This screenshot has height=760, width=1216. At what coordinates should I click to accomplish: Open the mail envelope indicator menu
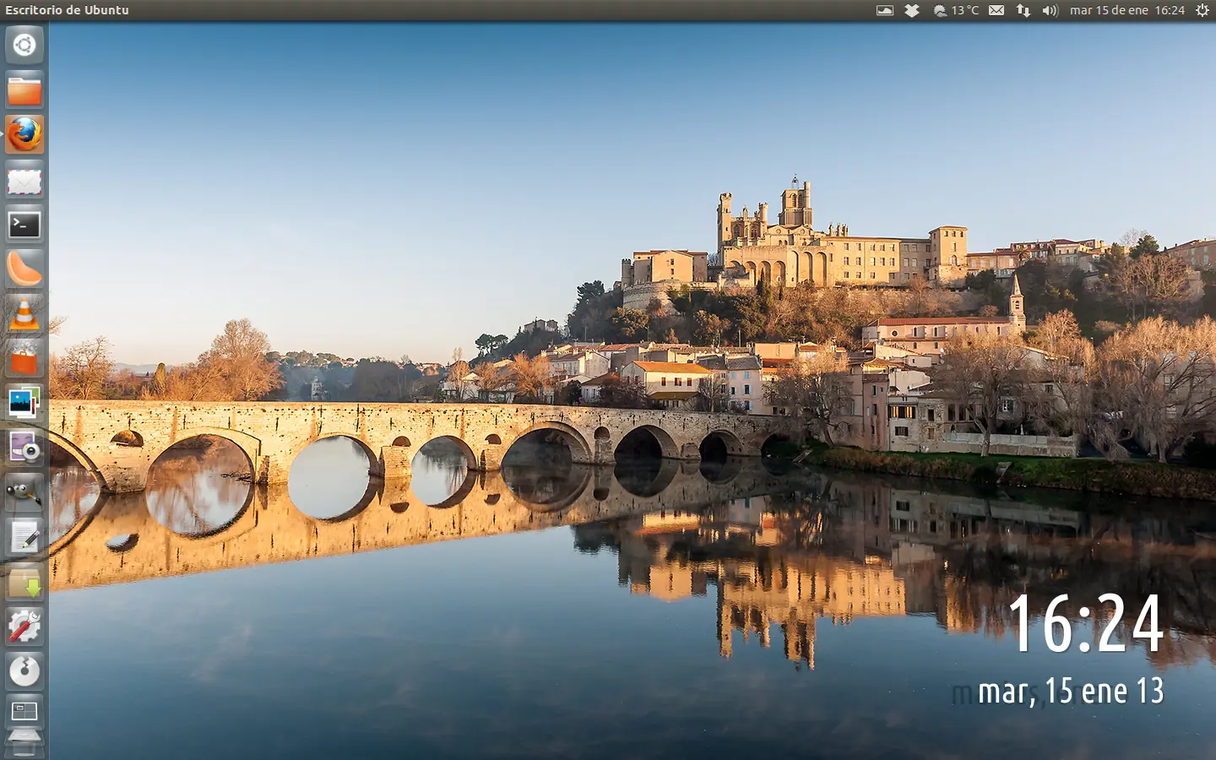pyautogui.click(x=997, y=10)
